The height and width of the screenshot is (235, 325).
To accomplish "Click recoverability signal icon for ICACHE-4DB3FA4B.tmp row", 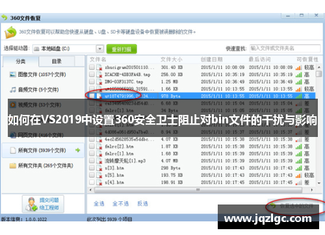I will tap(298, 75).
